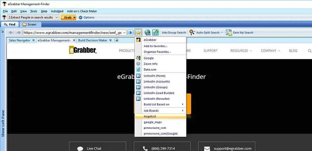Click the Save My Search icon
Viewport: 312px width, 151px height.
pyautogui.click(x=229, y=32)
